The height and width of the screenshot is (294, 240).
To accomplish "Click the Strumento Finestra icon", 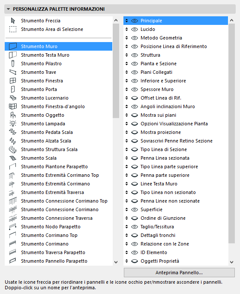I will click(13, 81).
